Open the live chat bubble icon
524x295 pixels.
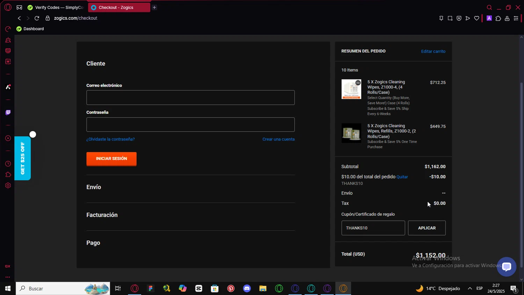507,267
